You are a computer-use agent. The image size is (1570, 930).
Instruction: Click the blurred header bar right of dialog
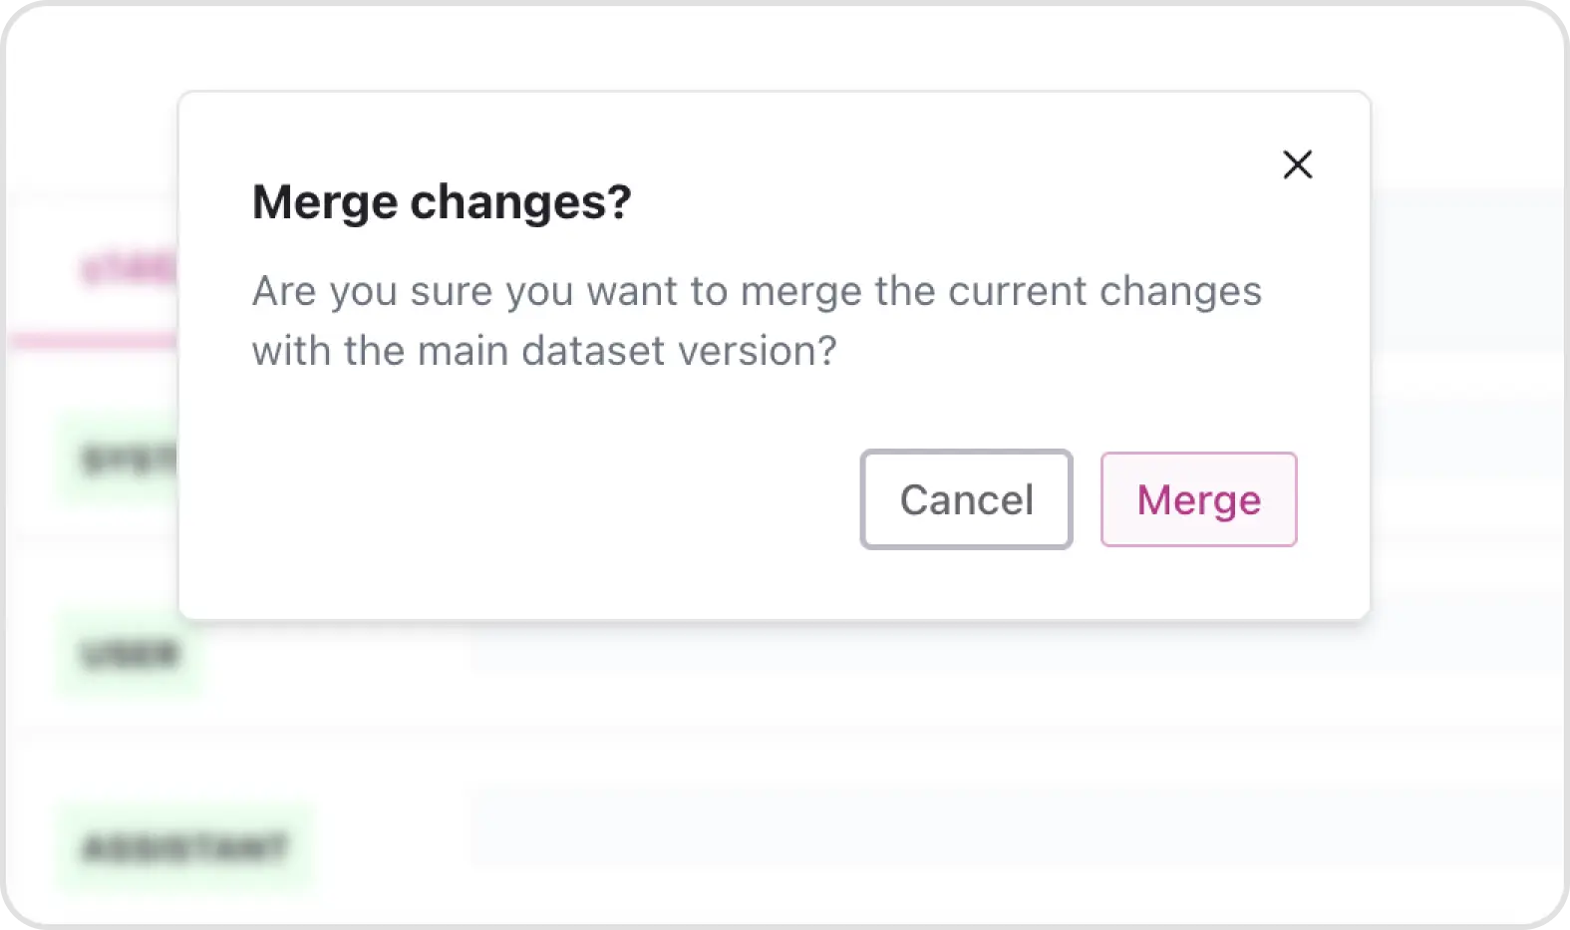coord(1465,269)
